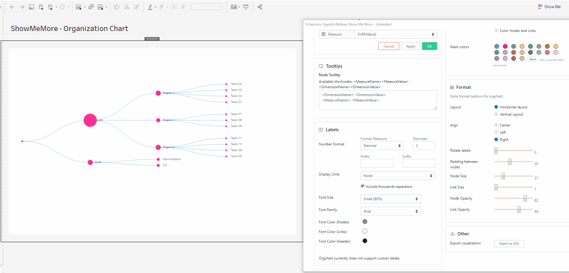Click Export as SVG button
Image resolution: width=569 pixels, height=273 pixels.
[x=509, y=244]
